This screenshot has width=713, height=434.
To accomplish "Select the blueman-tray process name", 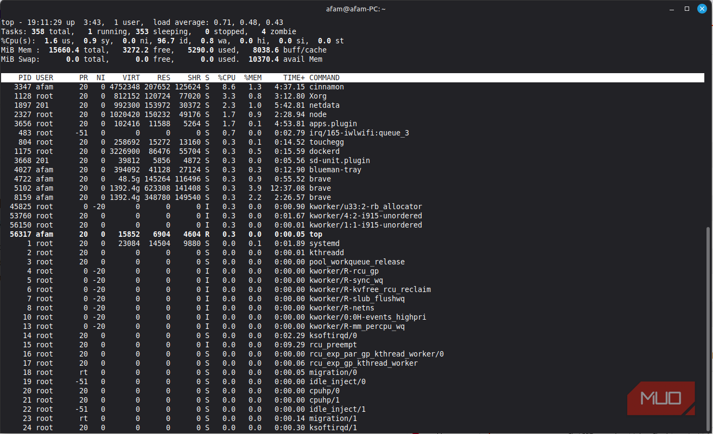I will pos(335,170).
